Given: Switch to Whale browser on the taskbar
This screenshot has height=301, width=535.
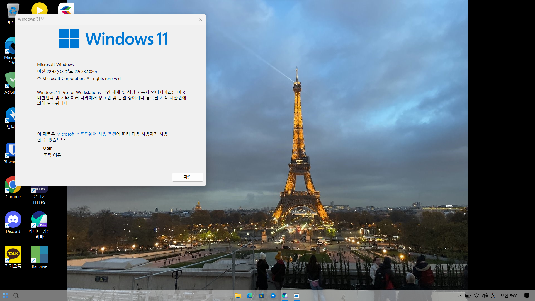Looking at the screenshot, I should 285,296.
